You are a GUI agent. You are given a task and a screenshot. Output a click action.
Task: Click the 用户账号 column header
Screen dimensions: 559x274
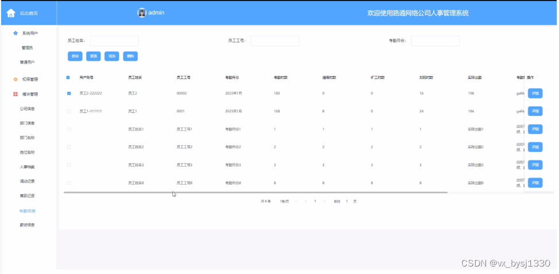pos(86,77)
